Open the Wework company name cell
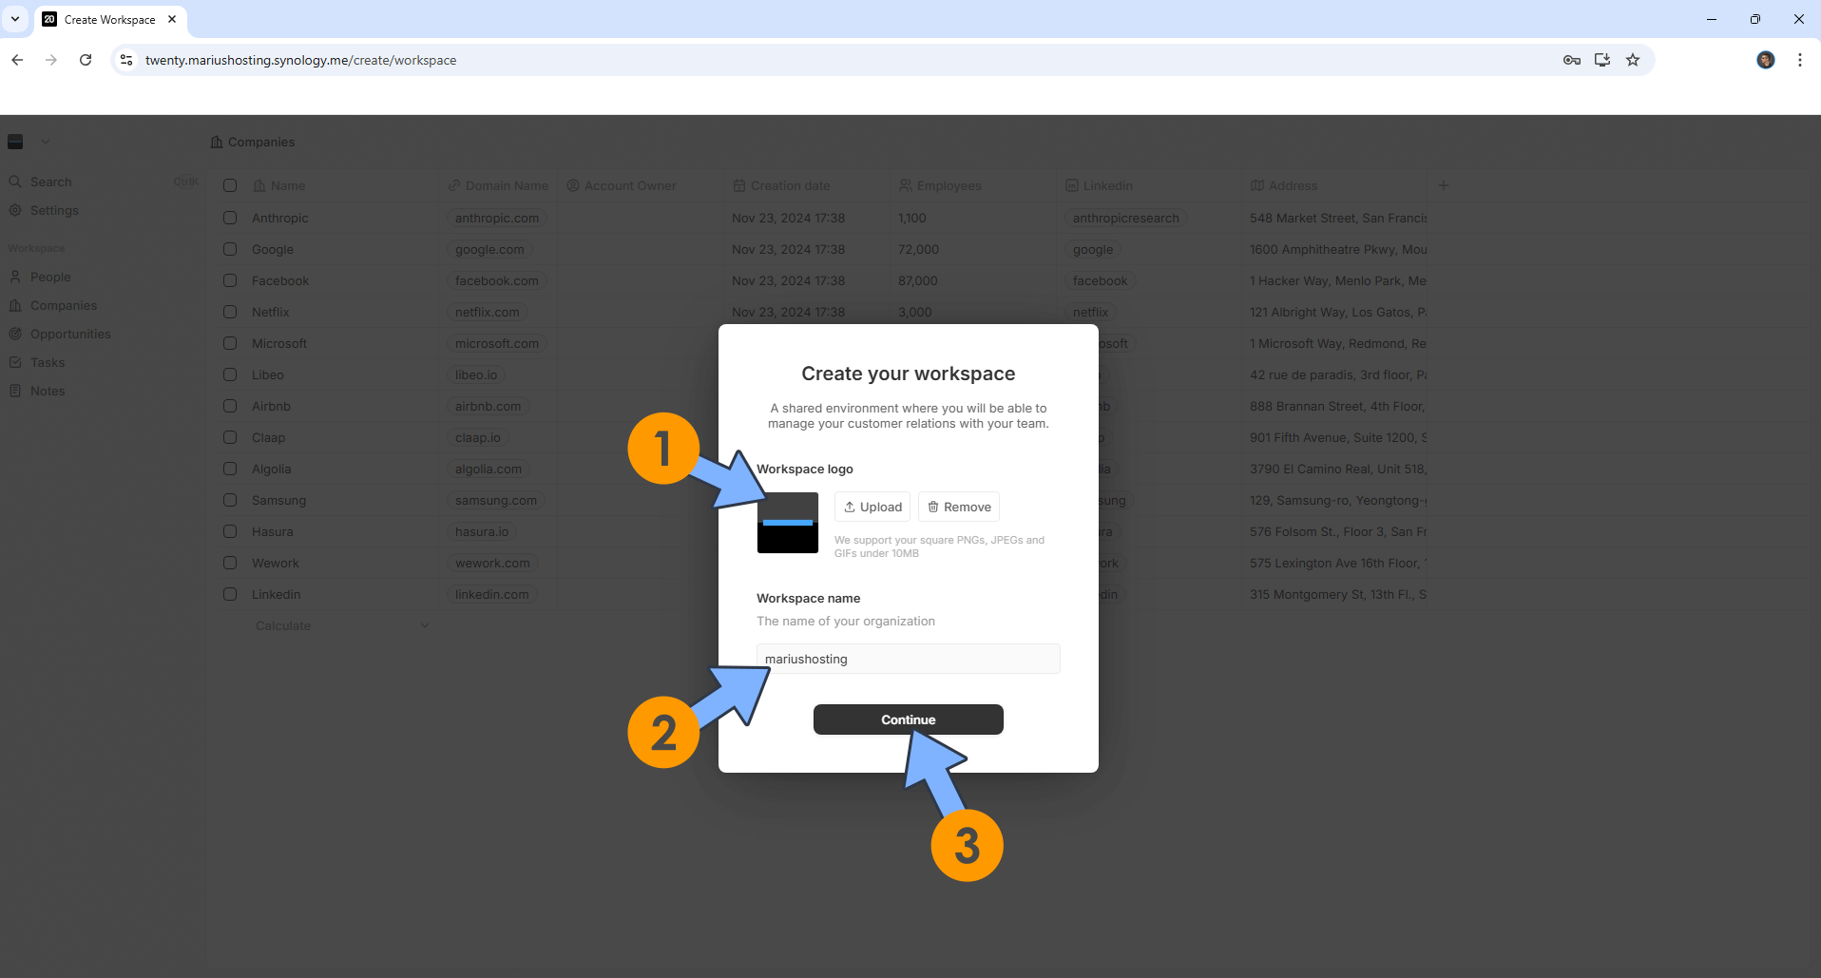1821x978 pixels. [x=276, y=563]
